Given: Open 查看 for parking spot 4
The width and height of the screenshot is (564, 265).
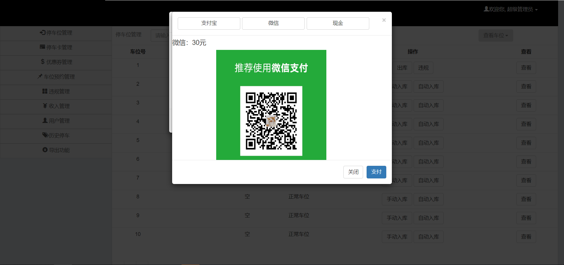Looking at the screenshot, I should (x=526, y=124).
